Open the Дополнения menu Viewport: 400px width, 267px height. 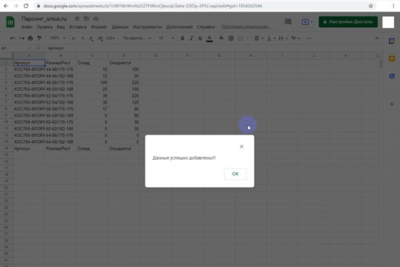tap(179, 27)
